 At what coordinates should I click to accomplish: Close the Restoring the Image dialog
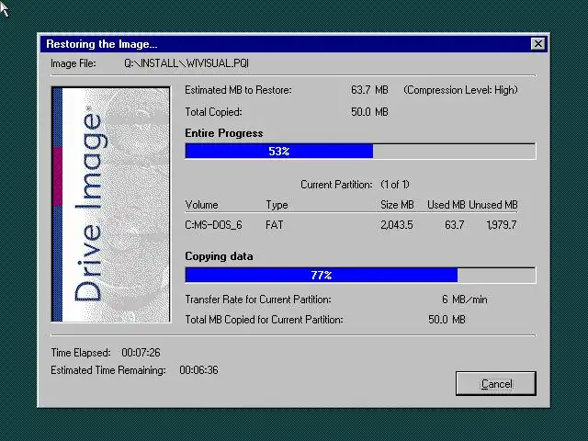pos(538,44)
